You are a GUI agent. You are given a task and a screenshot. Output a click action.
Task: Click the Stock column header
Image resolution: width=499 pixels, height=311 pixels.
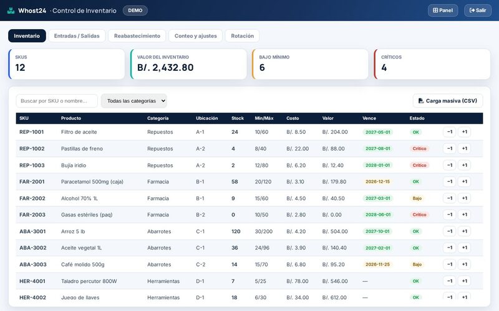238,118
